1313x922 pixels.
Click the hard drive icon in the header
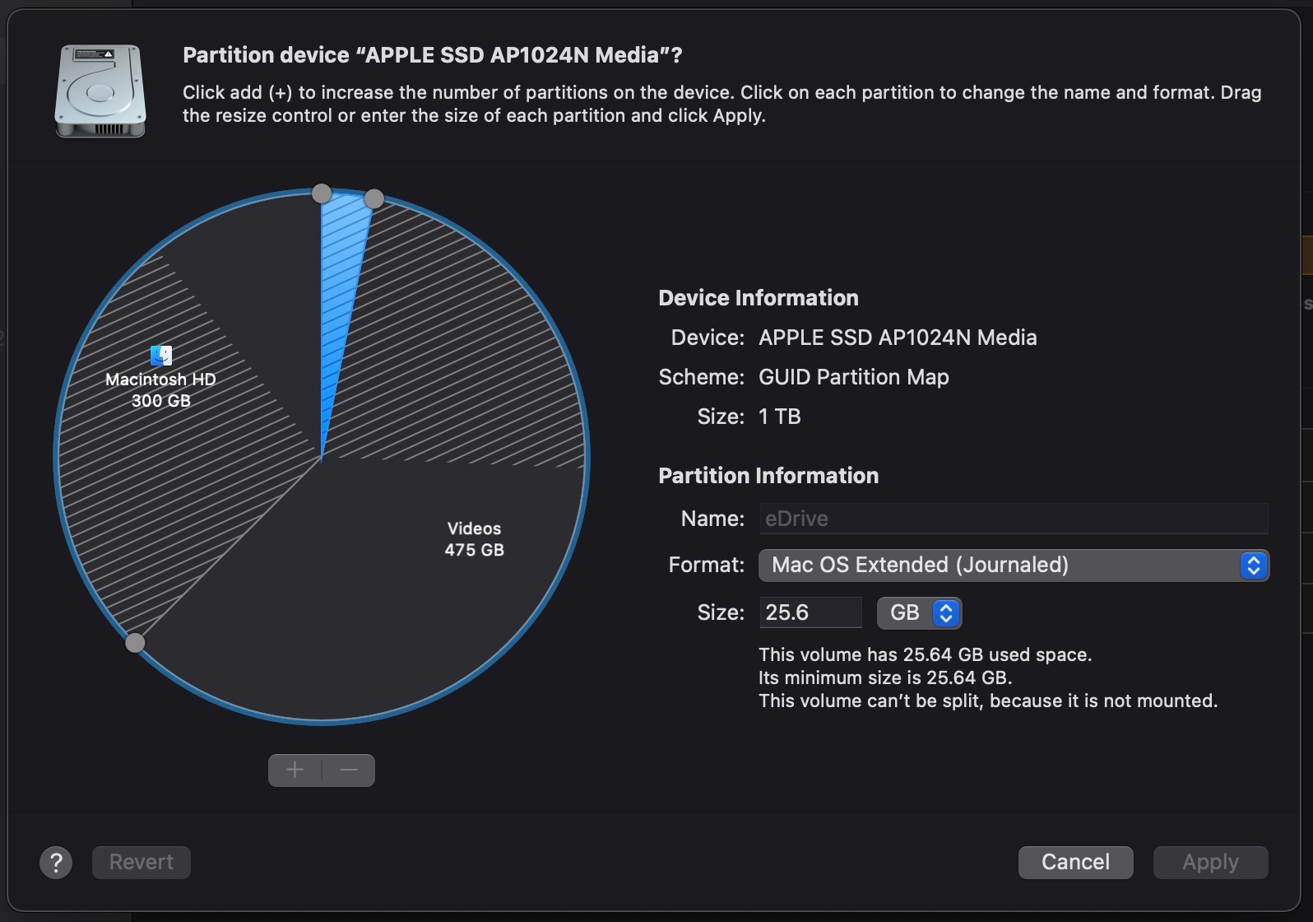(100, 91)
